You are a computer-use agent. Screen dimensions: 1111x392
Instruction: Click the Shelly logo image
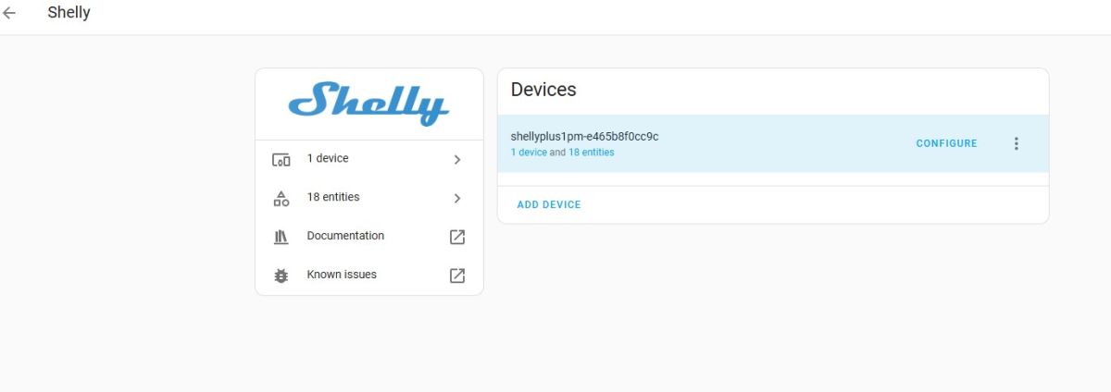click(x=368, y=104)
